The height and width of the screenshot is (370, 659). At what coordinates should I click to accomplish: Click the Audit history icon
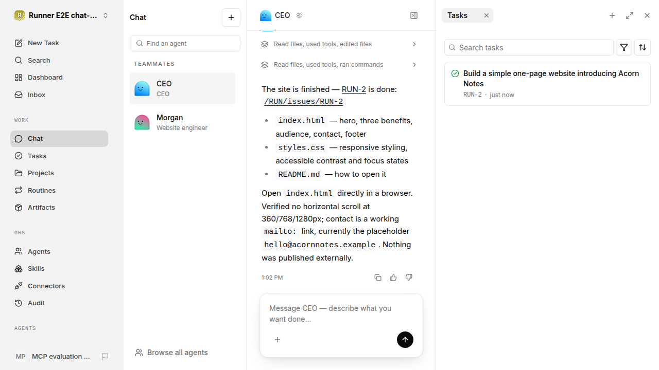click(19, 303)
